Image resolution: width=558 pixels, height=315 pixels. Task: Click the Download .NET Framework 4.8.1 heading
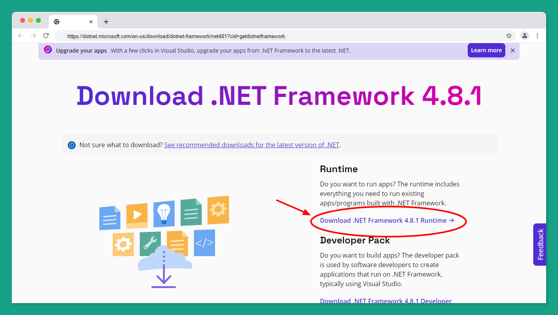[x=279, y=96]
